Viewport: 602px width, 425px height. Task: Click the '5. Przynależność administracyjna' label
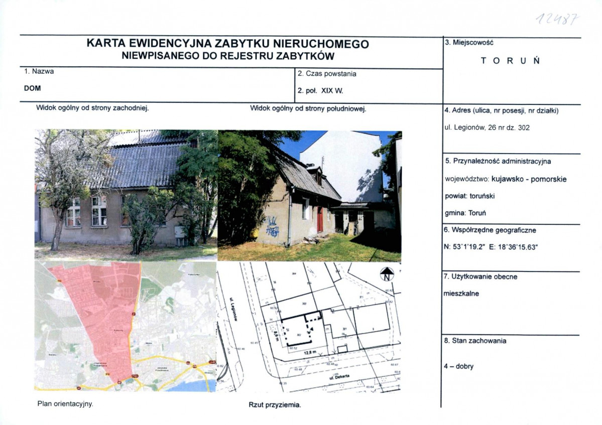[498, 161]
